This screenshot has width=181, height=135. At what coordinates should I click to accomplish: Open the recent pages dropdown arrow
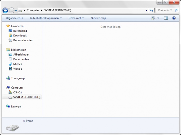pyautogui.click(x=16, y=11)
